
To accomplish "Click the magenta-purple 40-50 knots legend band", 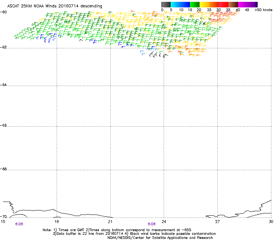I will click(x=248, y=4).
